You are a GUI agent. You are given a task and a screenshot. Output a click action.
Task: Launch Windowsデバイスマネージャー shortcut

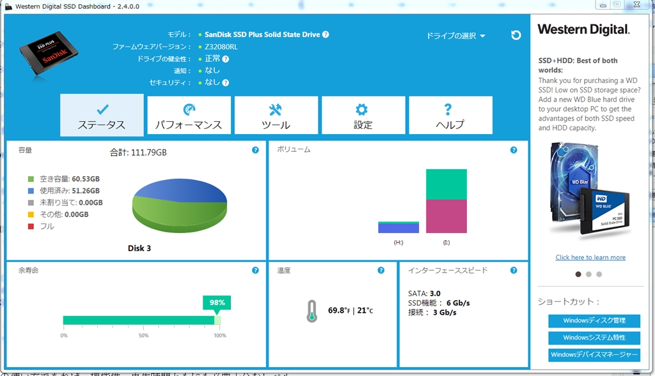(594, 355)
